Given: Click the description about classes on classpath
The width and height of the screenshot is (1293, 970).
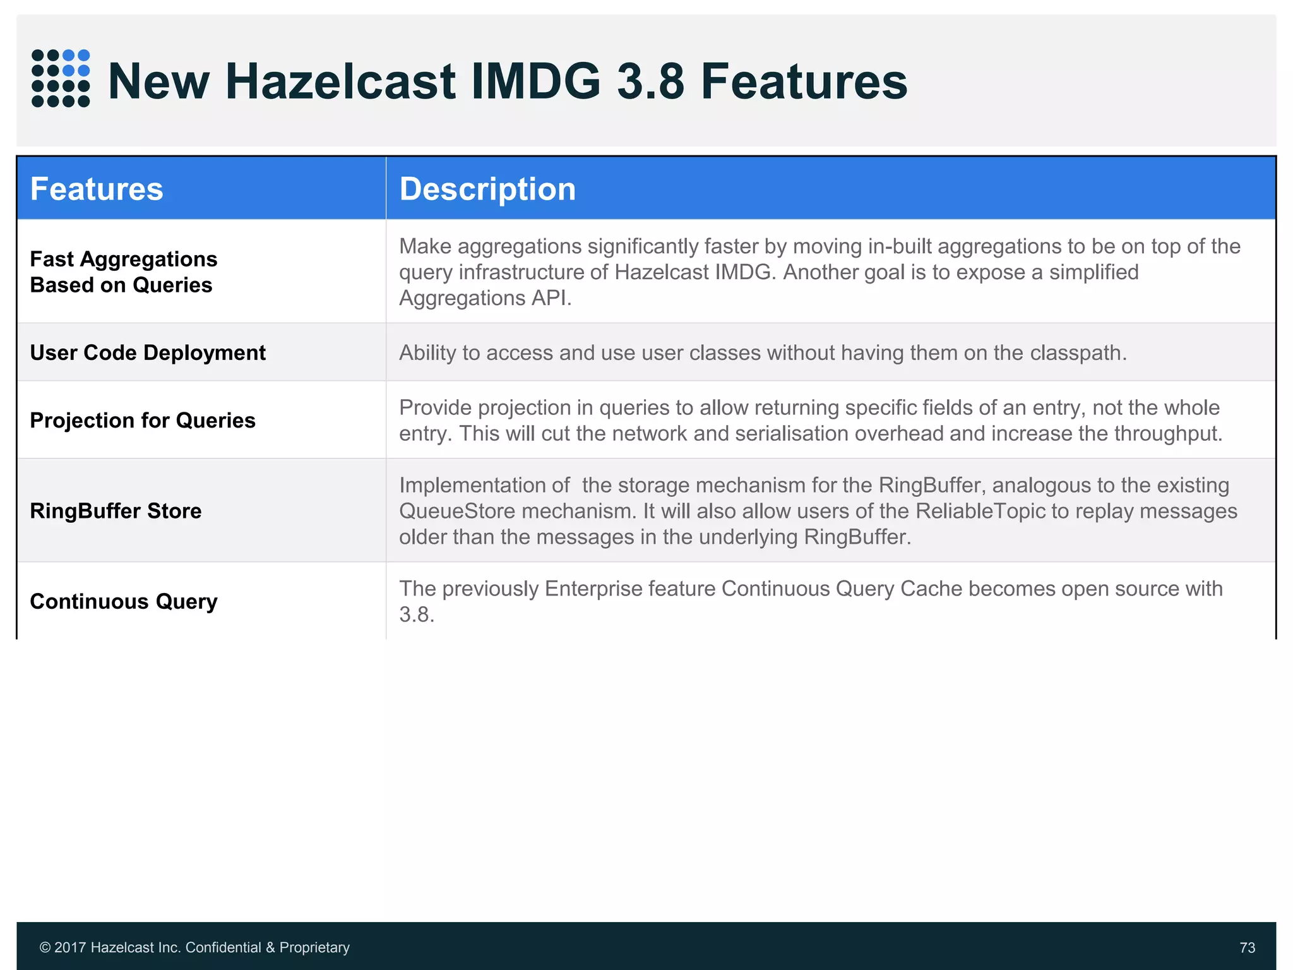Looking at the screenshot, I should (x=763, y=352).
